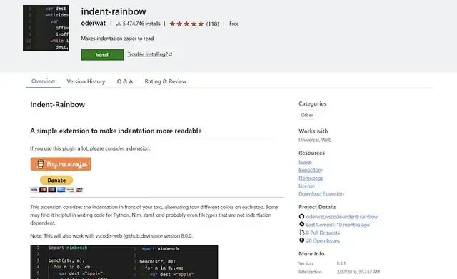Click the pull request icon for 8 Pull Requests
The width and height of the screenshot is (457, 279).
301,232
